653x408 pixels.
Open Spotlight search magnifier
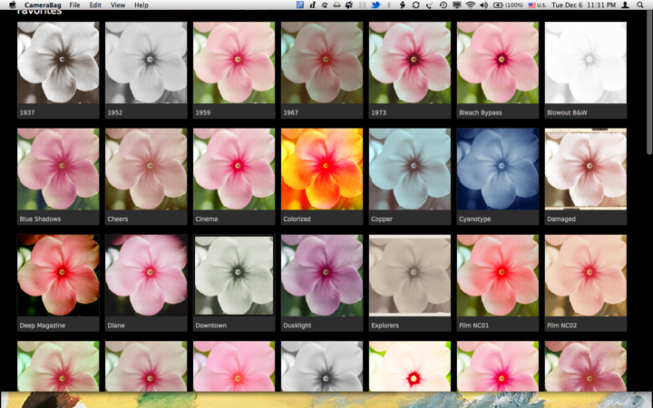point(640,5)
